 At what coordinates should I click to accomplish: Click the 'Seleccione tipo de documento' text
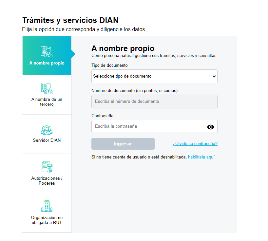[122, 76]
